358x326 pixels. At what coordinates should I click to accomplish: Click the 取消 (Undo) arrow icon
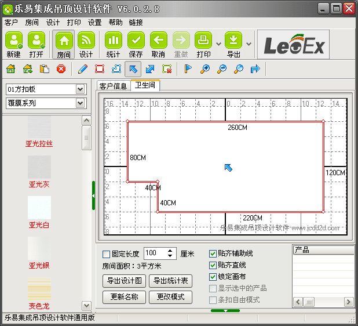158,44
